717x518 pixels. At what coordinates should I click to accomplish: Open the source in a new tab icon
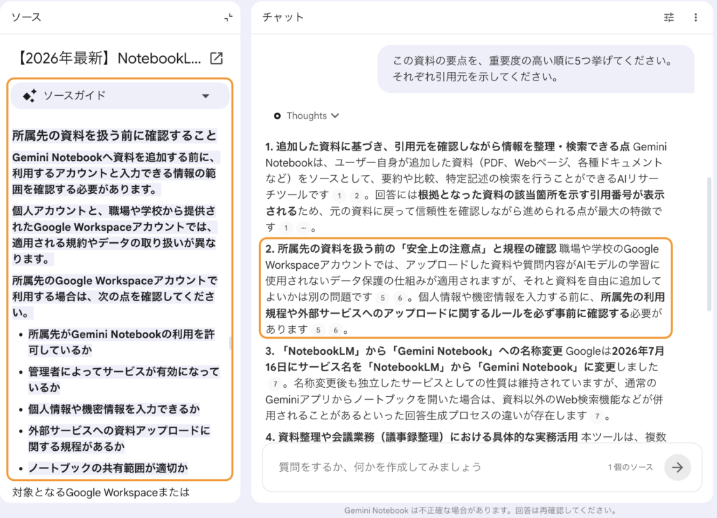coord(216,58)
